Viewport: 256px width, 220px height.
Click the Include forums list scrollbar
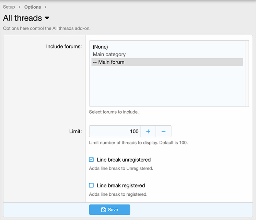click(247, 73)
